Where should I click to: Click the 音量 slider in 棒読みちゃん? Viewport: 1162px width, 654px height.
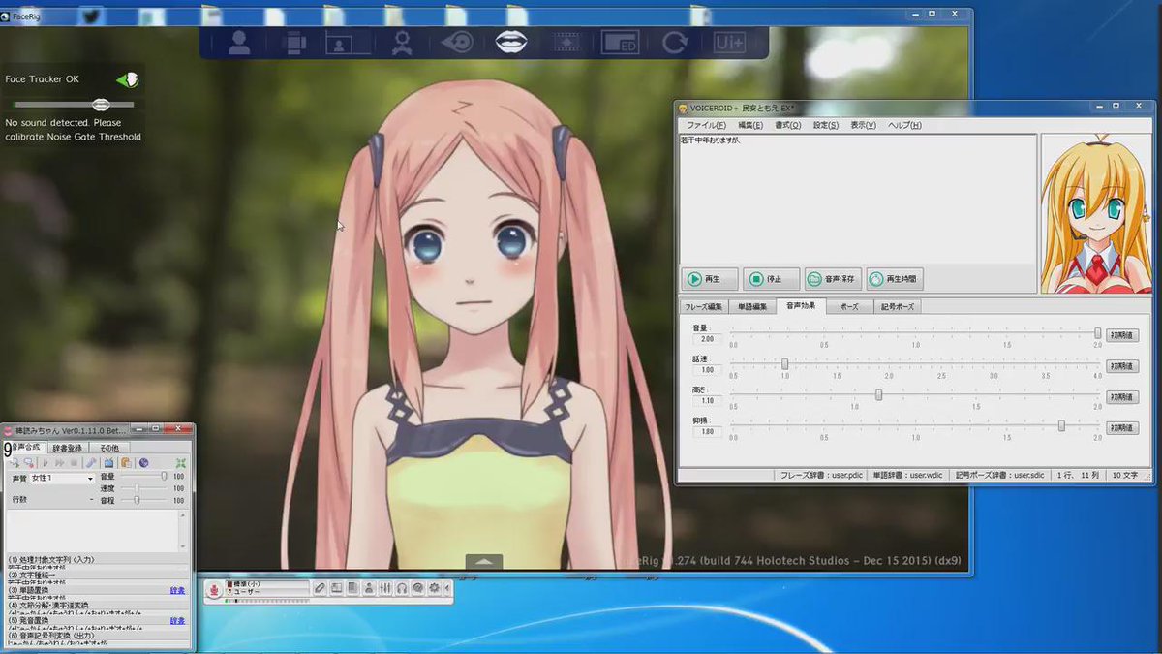click(x=142, y=477)
